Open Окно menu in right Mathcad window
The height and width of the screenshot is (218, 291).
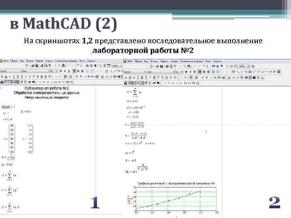[x=208, y=61]
